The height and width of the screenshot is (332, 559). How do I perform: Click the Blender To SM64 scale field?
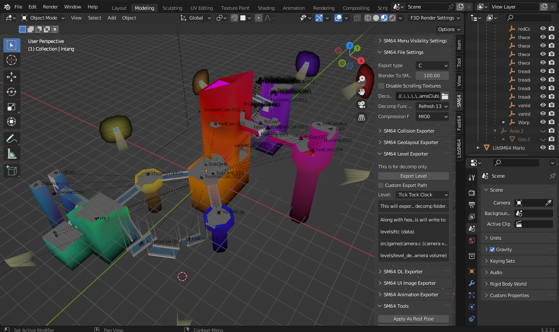tap(432, 76)
